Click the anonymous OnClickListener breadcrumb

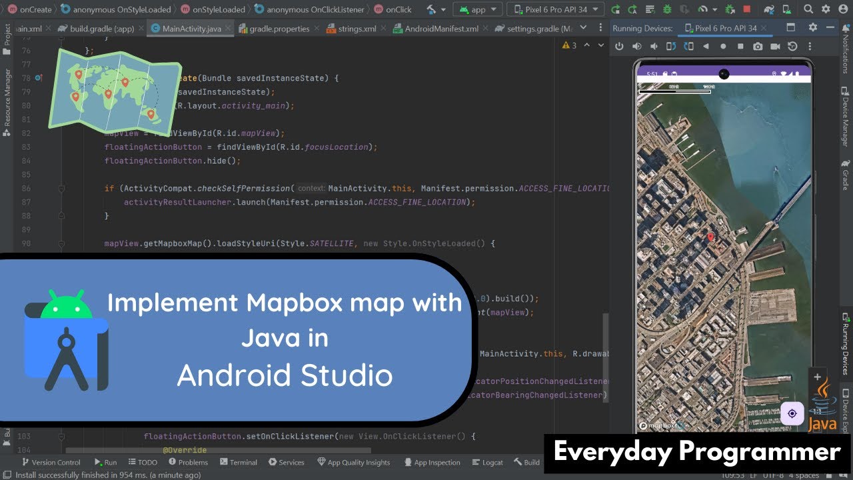[309, 9]
